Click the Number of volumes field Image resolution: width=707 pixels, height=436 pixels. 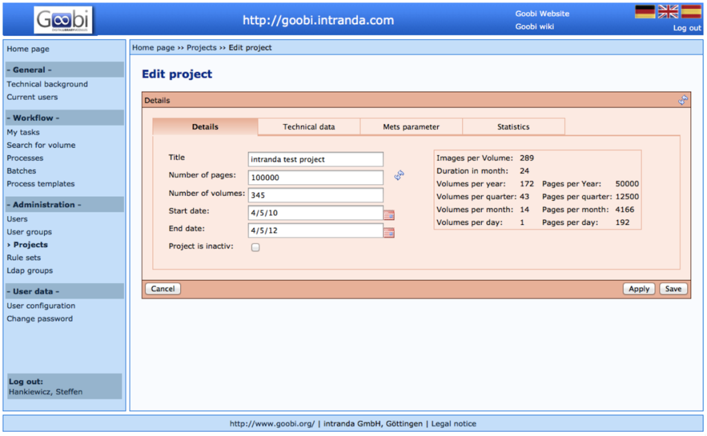316,195
